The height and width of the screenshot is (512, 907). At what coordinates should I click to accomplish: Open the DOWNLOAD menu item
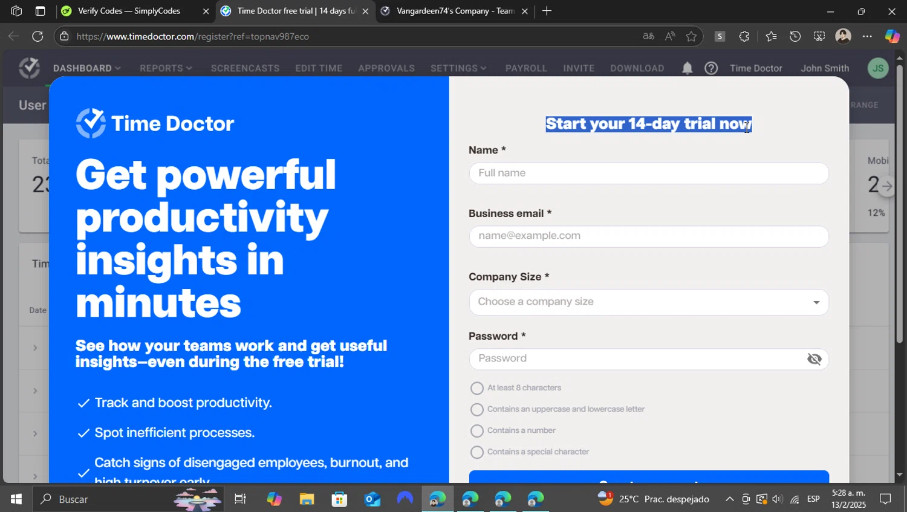[637, 68]
